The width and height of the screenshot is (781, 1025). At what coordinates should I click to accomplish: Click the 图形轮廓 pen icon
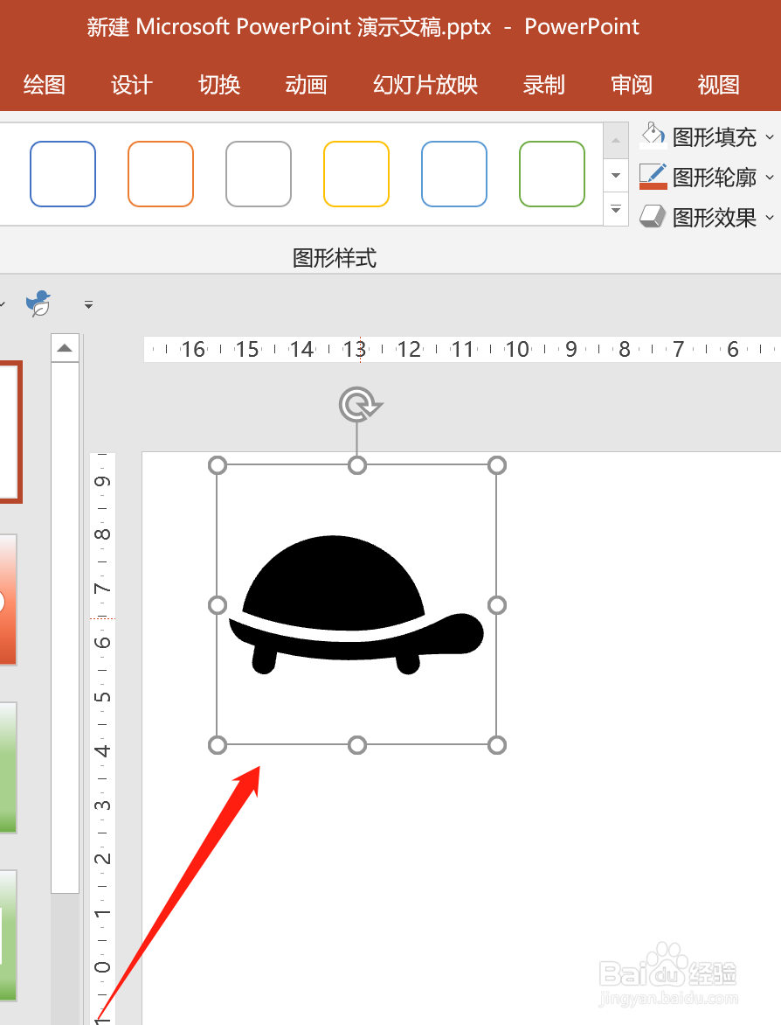click(653, 177)
